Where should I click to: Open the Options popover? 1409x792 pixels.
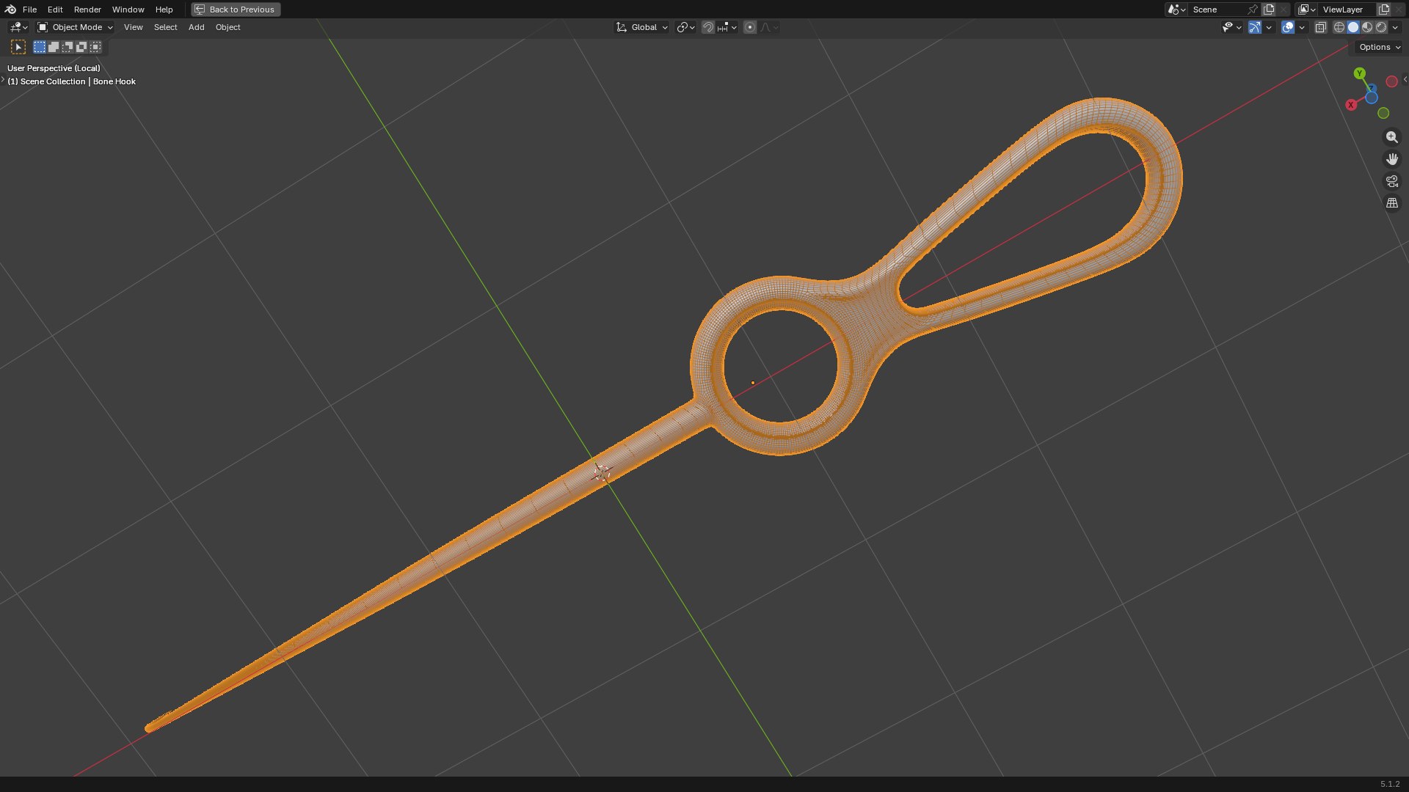click(x=1380, y=47)
